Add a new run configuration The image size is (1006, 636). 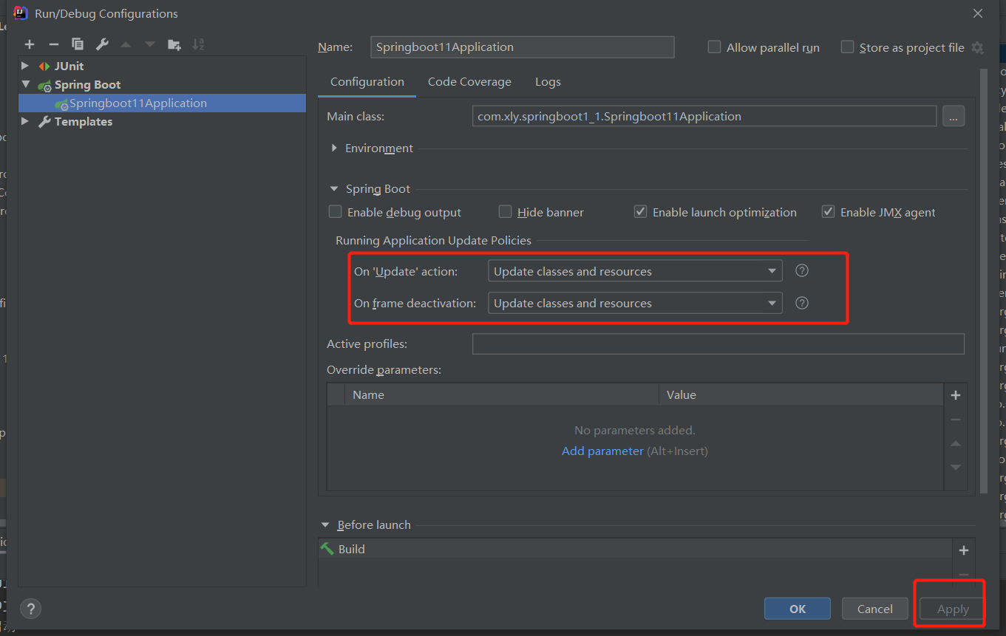tap(30, 44)
